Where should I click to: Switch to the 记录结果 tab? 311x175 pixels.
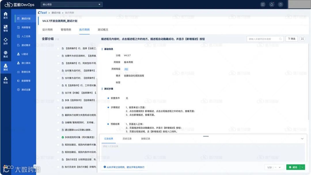tap(109, 139)
